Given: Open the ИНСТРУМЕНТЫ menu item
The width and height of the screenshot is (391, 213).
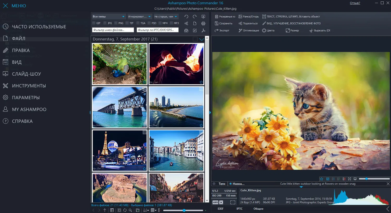Looking at the screenshot, I should (29, 86).
